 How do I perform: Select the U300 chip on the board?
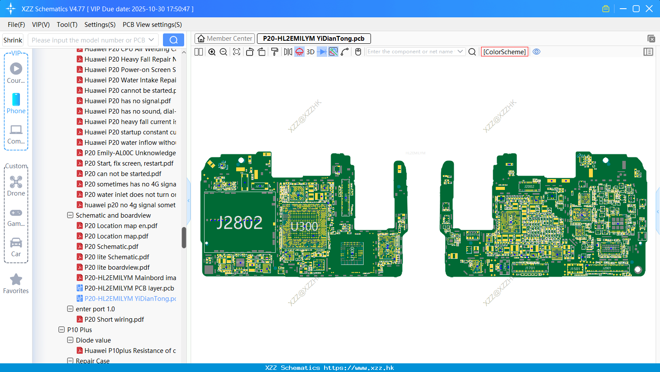(x=304, y=226)
